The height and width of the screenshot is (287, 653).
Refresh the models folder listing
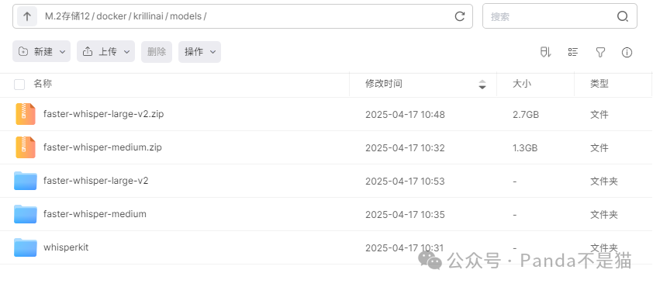coord(459,16)
